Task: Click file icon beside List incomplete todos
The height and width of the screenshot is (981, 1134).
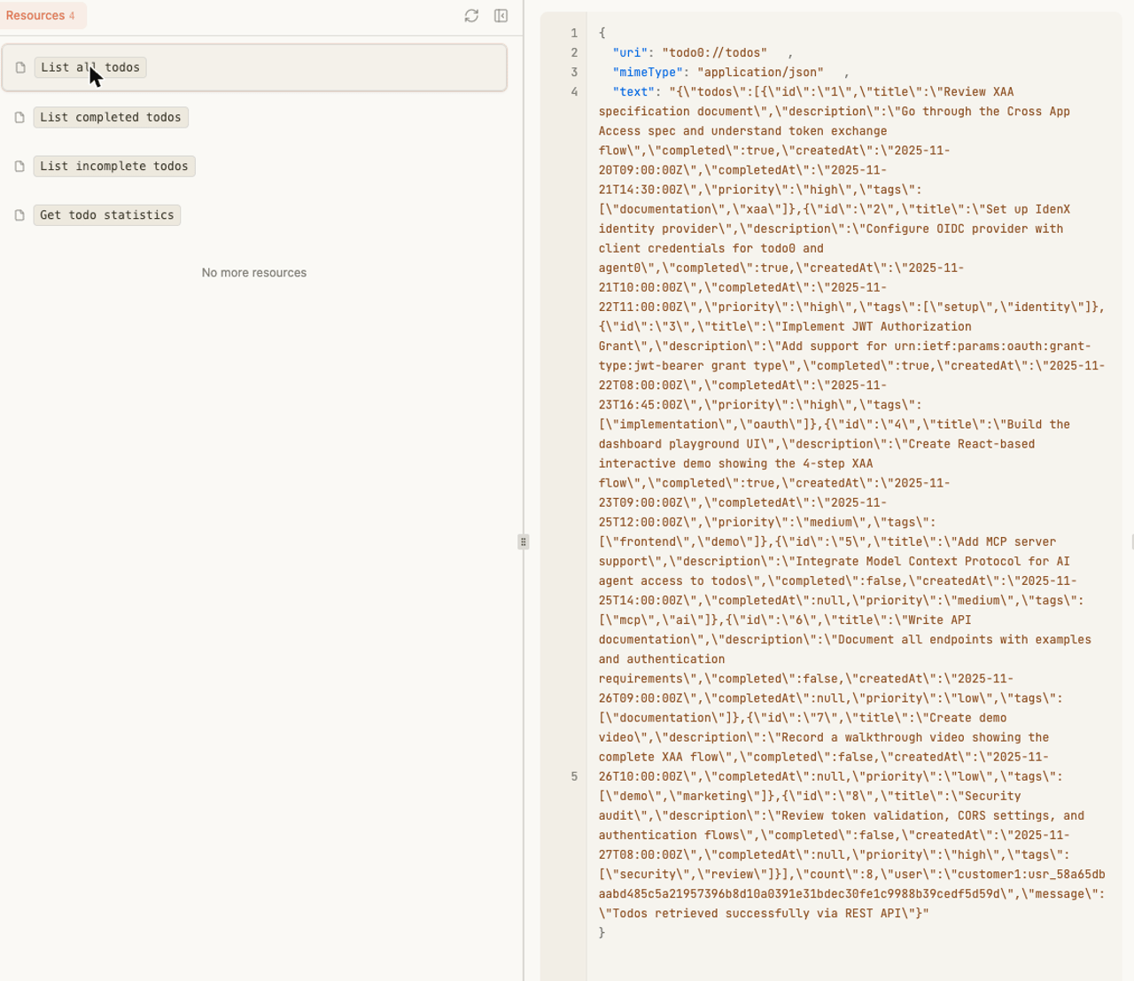Action: [19, 166]
